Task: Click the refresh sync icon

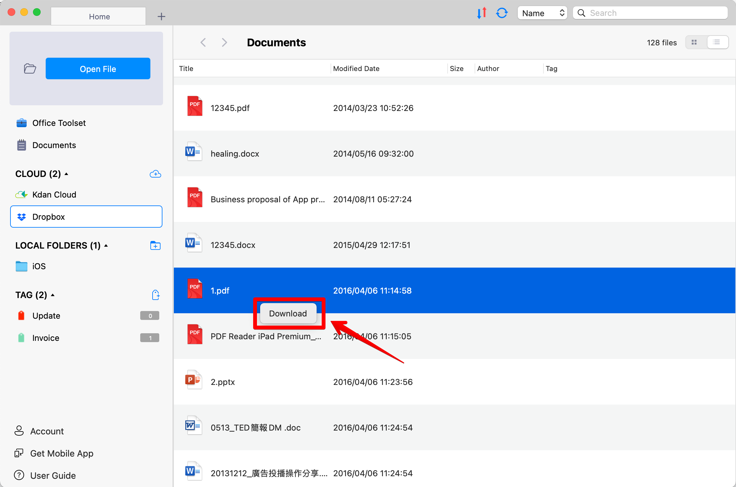Action: (502, 13)
